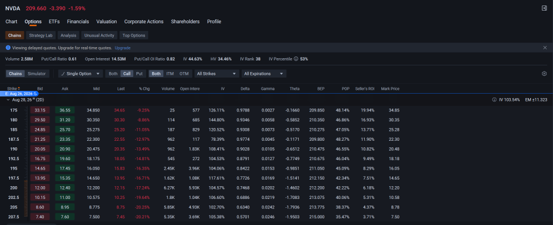This screenshot has height=225, width=553.
Task: Click the NVDA ticker symbol
Action: click(12, 8)
